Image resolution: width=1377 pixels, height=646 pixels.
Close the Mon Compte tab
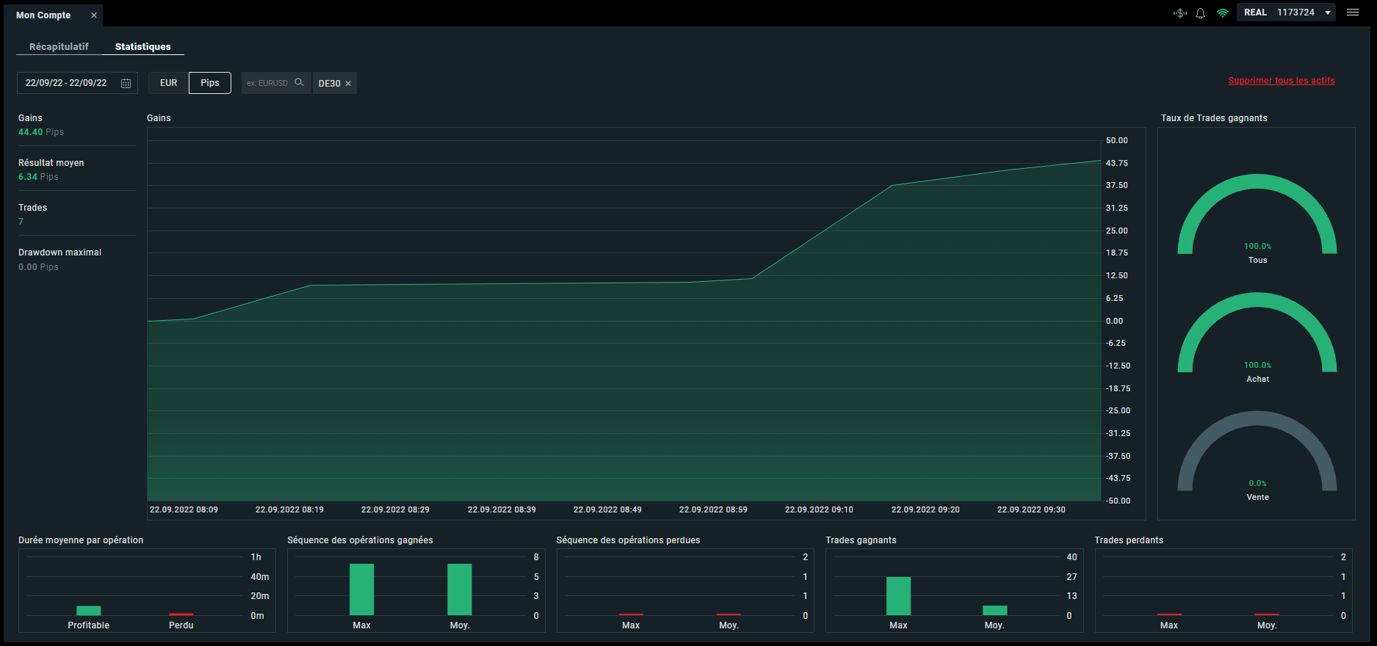pos(94,15)
